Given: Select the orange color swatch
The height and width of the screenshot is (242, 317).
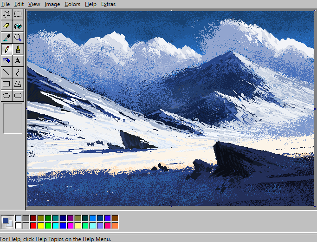Looking at the screenshot, I should [115, 226].
